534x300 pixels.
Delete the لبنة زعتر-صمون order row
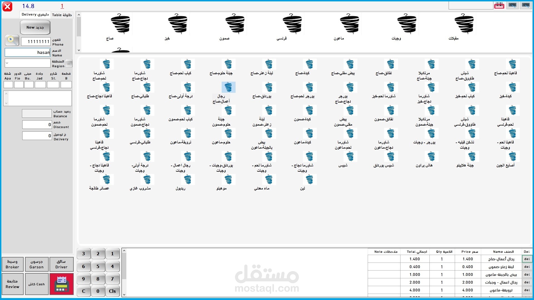tap(527, 267)
